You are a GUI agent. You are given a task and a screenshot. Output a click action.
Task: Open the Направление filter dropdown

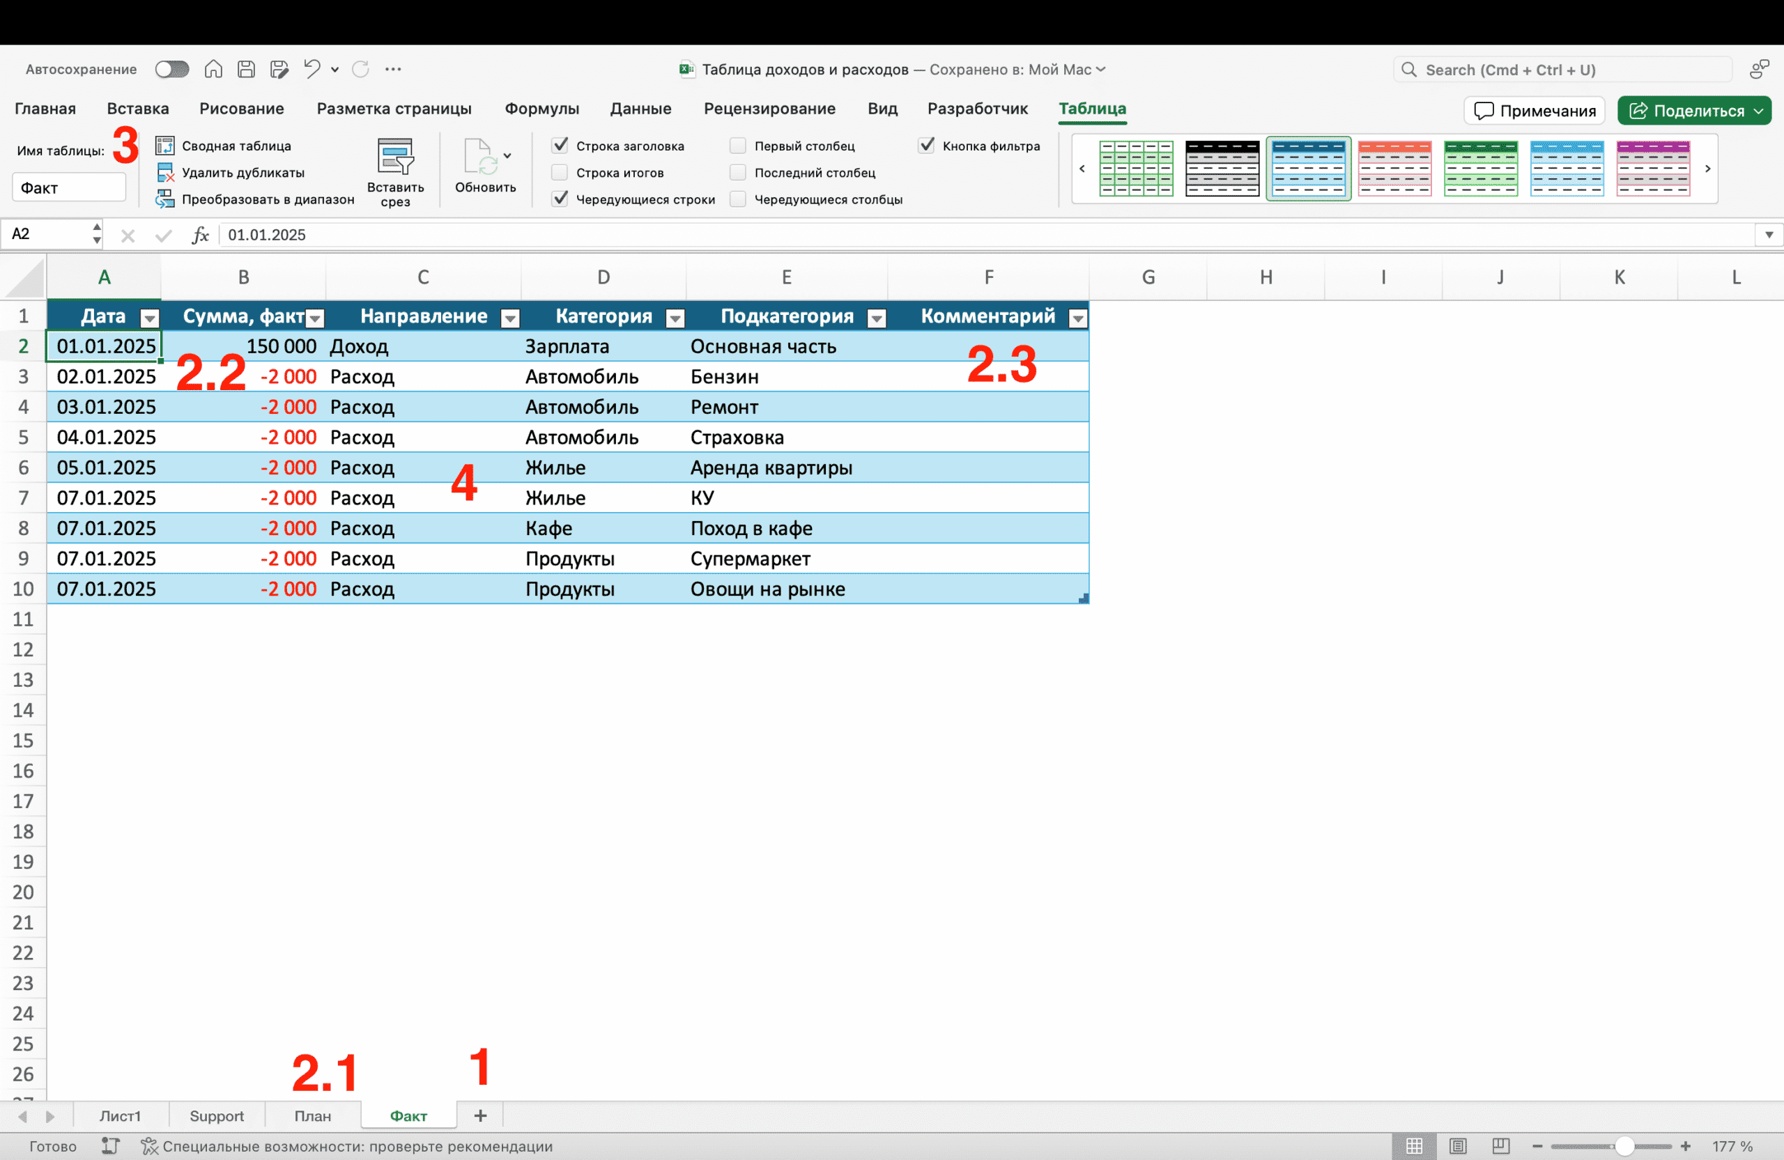coord(511,318)
